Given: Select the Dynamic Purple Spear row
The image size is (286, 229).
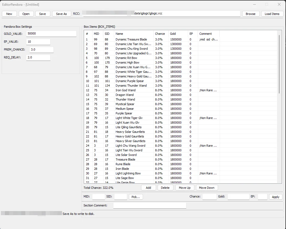Looking at the screenshot, I should pos(181,81).
